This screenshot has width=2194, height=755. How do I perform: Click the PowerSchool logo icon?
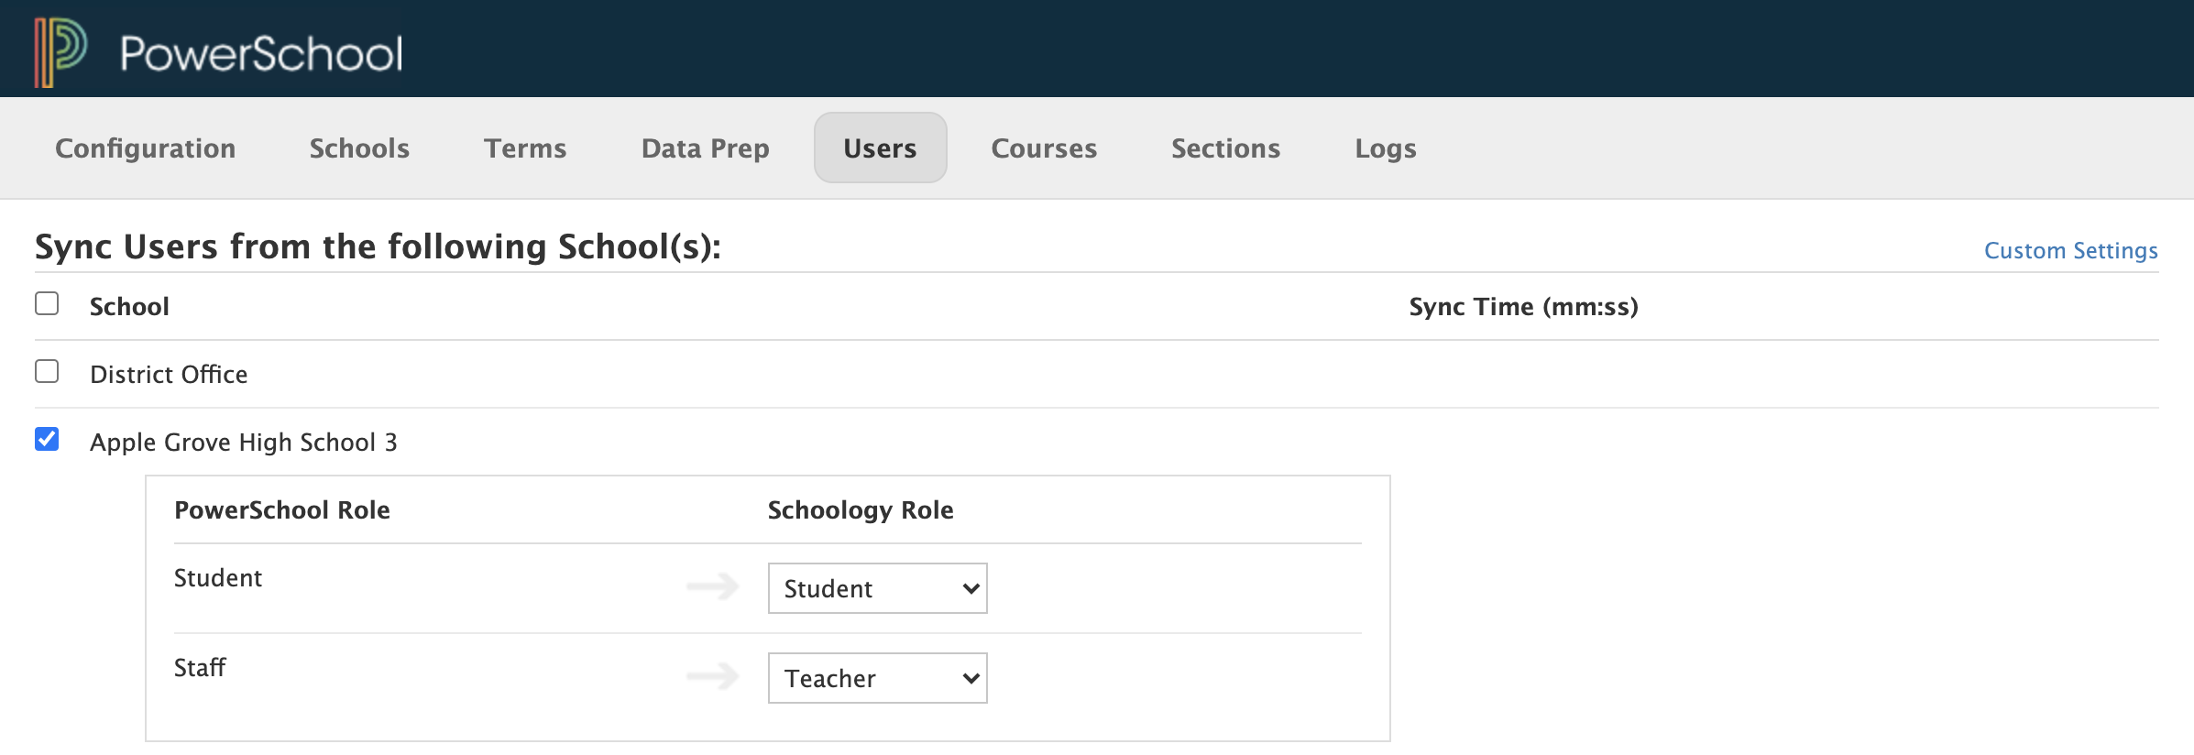60,51
